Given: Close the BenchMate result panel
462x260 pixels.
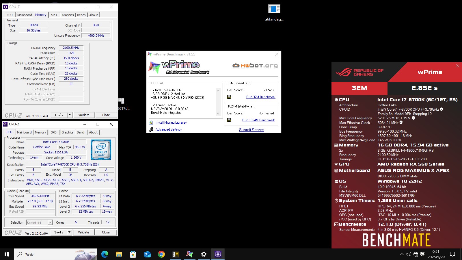Looking at the screenshot, I should pos(458,66).
